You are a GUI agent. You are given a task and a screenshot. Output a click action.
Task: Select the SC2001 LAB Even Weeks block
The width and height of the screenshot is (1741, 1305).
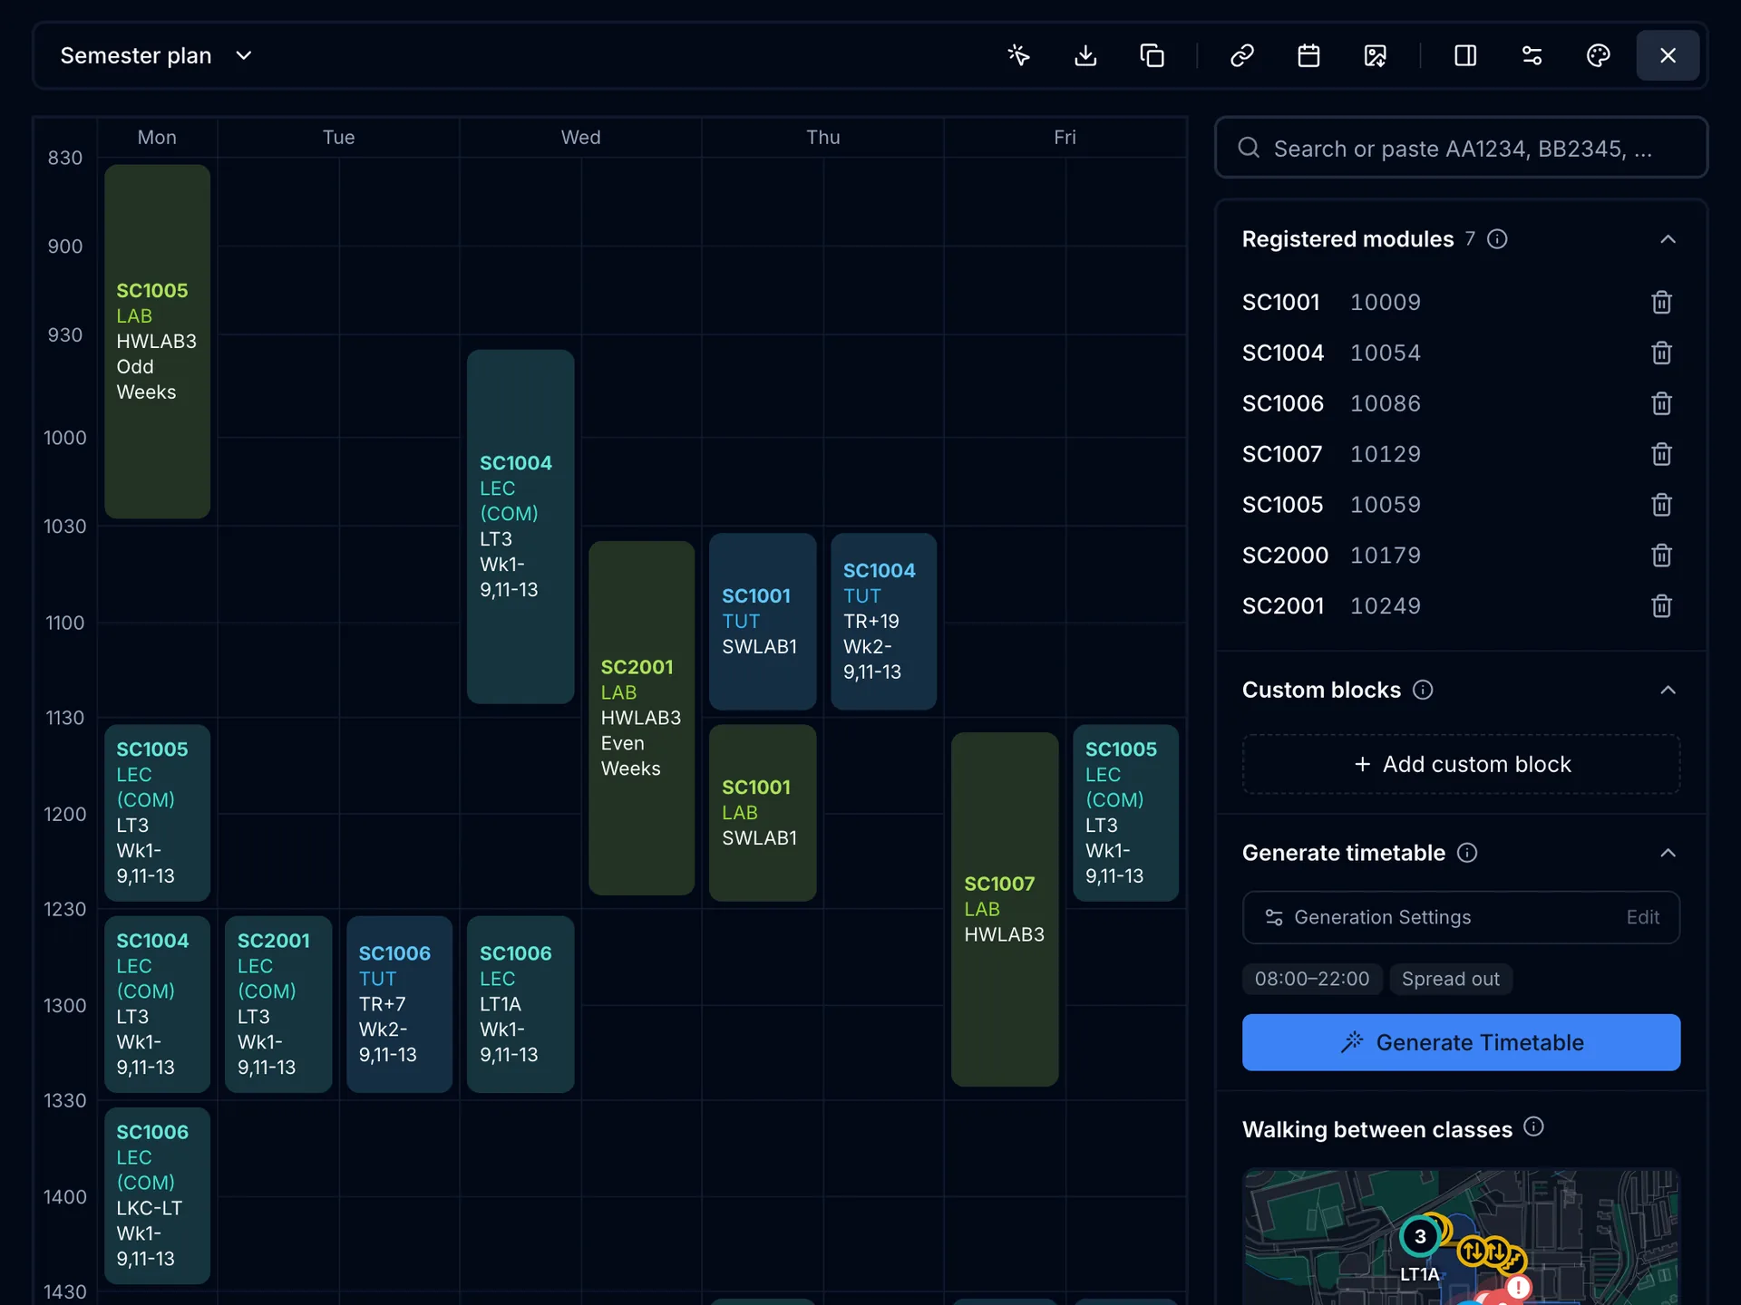641,718
